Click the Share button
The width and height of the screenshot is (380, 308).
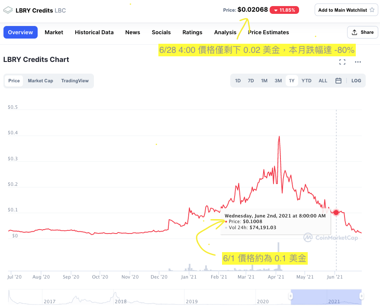coord(363,32)
